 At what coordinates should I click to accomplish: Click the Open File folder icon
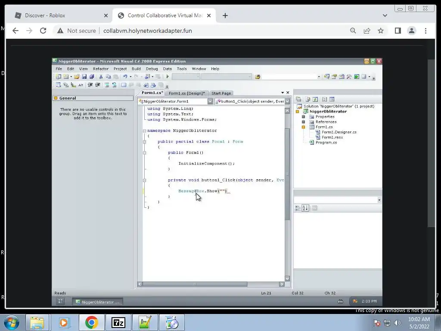click(77, 77)
